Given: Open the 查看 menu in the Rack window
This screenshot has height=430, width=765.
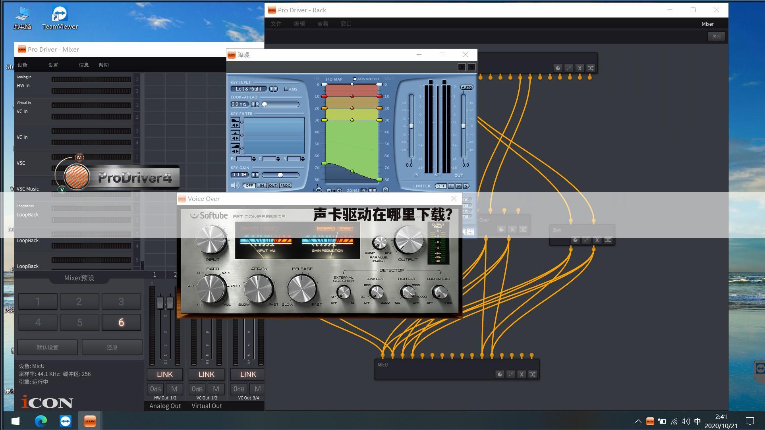Looking at the screenshot, I should (x=323, y=24).
